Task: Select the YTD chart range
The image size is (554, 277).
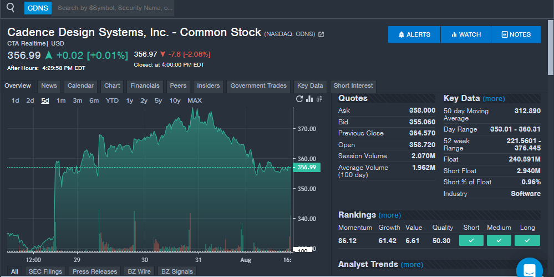Action: click(x=112, y=101)
